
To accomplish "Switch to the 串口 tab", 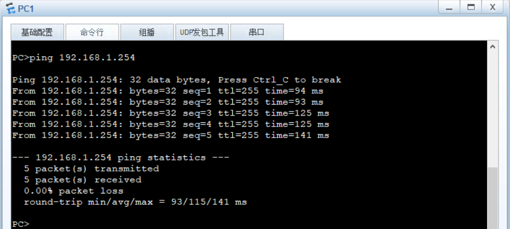I will [256, 32].
